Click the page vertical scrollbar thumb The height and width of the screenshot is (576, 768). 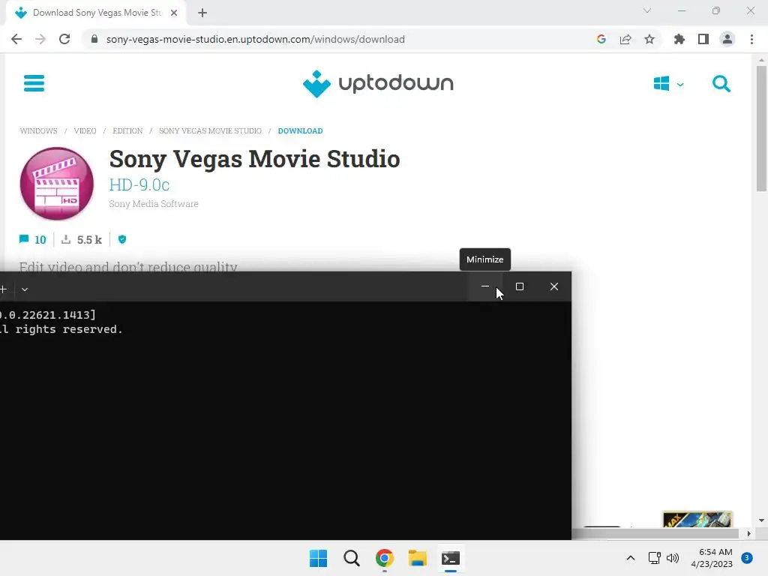(x=761, y=128)
